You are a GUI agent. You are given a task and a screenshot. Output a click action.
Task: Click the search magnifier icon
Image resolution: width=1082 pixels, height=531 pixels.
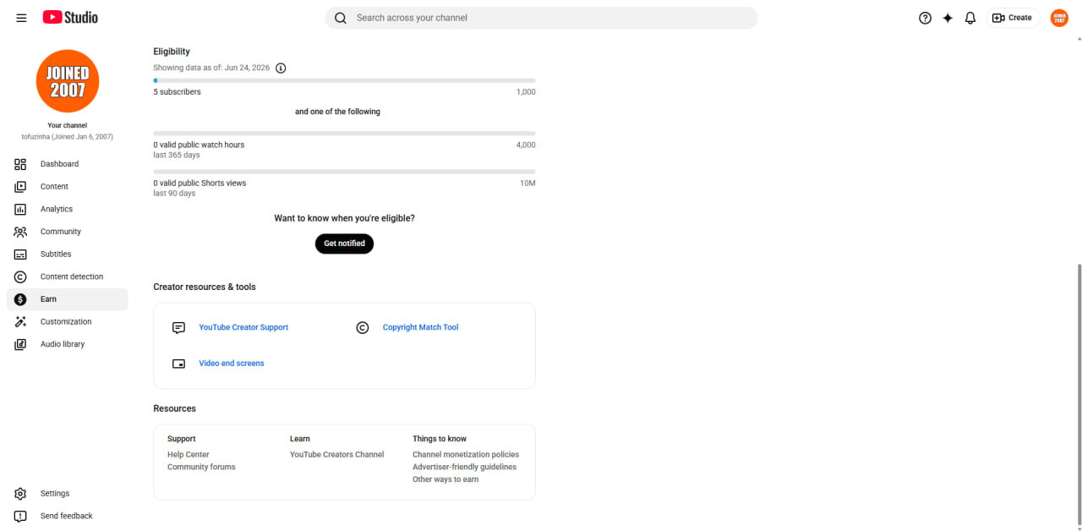pyautogui.click(x=341, y=18)
